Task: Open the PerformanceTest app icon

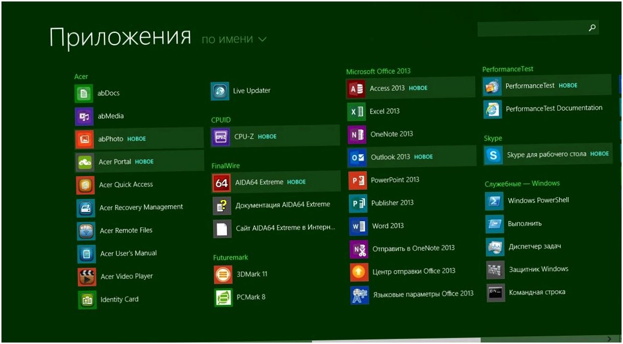Action: 492,87
